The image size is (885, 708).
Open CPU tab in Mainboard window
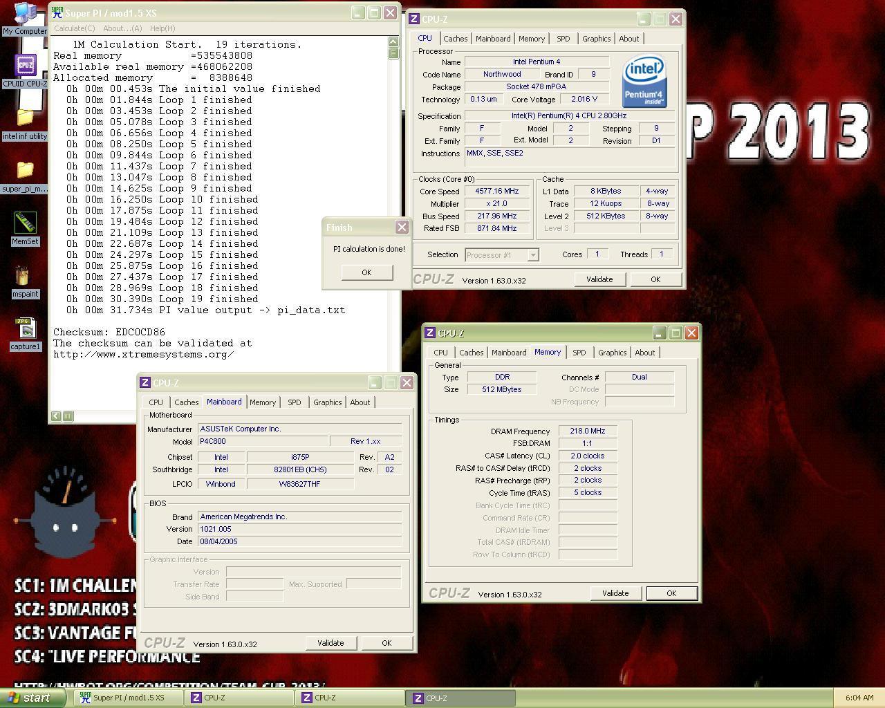(x=156, y=402)
